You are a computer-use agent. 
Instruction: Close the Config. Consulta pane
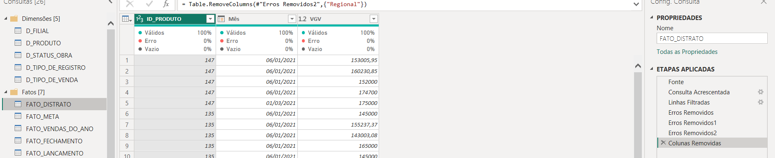coord(764,2)
